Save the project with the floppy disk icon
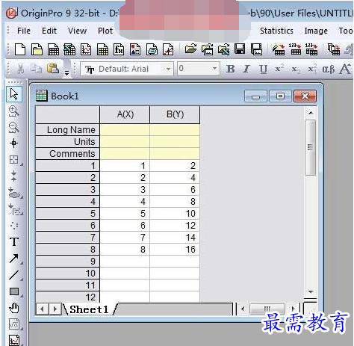 (240, 49)
